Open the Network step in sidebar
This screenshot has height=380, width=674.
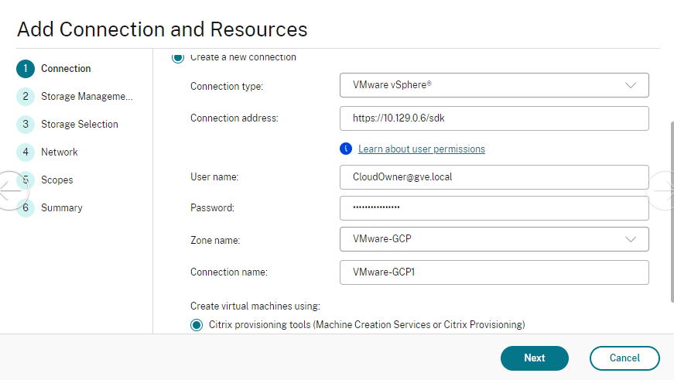point(60,152)
